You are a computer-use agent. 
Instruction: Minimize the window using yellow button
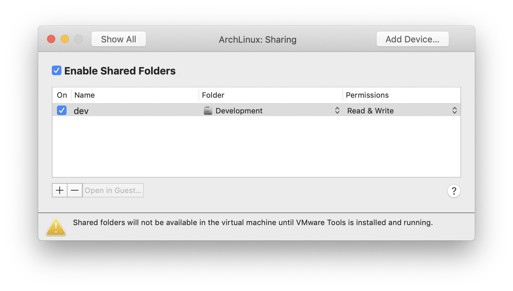[x=65, y=39]
